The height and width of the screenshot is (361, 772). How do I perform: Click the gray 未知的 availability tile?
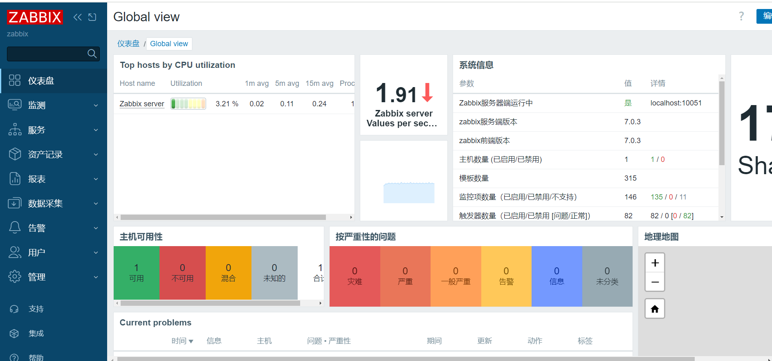274,273
